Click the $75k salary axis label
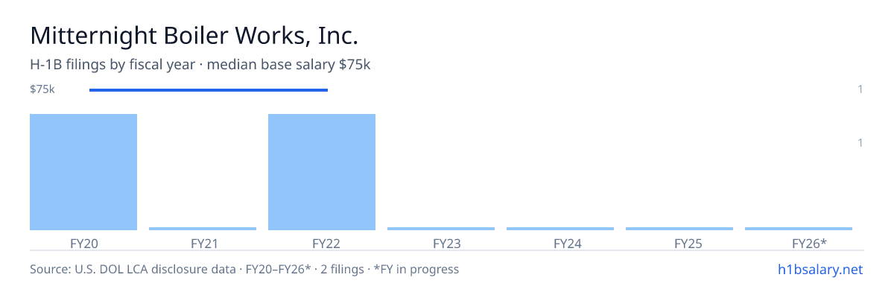Image resolution: width=894 pixels, height=298 pixels. (x=42, y=89)
